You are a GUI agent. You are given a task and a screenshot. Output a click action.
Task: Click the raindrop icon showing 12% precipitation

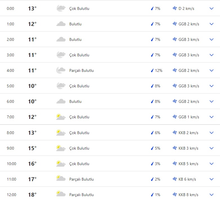(x=152, y=70)
